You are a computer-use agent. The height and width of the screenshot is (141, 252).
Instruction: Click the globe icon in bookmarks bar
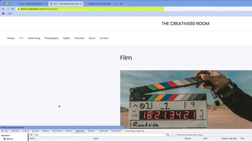pyautogui.click(x=3, y=14)
